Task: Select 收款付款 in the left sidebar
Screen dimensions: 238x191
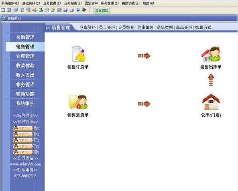Action: (x=25, y=66)
